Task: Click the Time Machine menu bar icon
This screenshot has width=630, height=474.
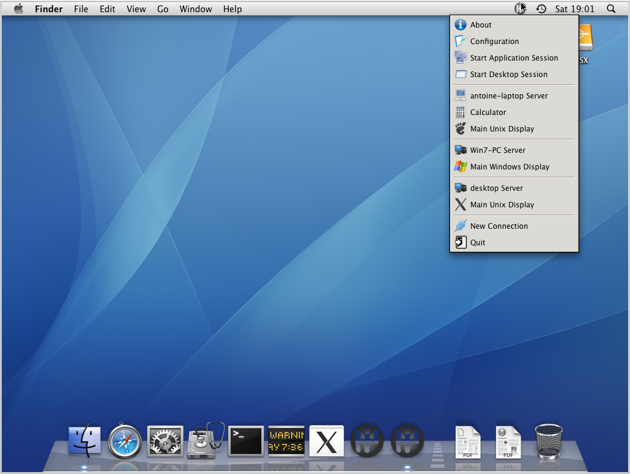Action: [x=541, y=9]
